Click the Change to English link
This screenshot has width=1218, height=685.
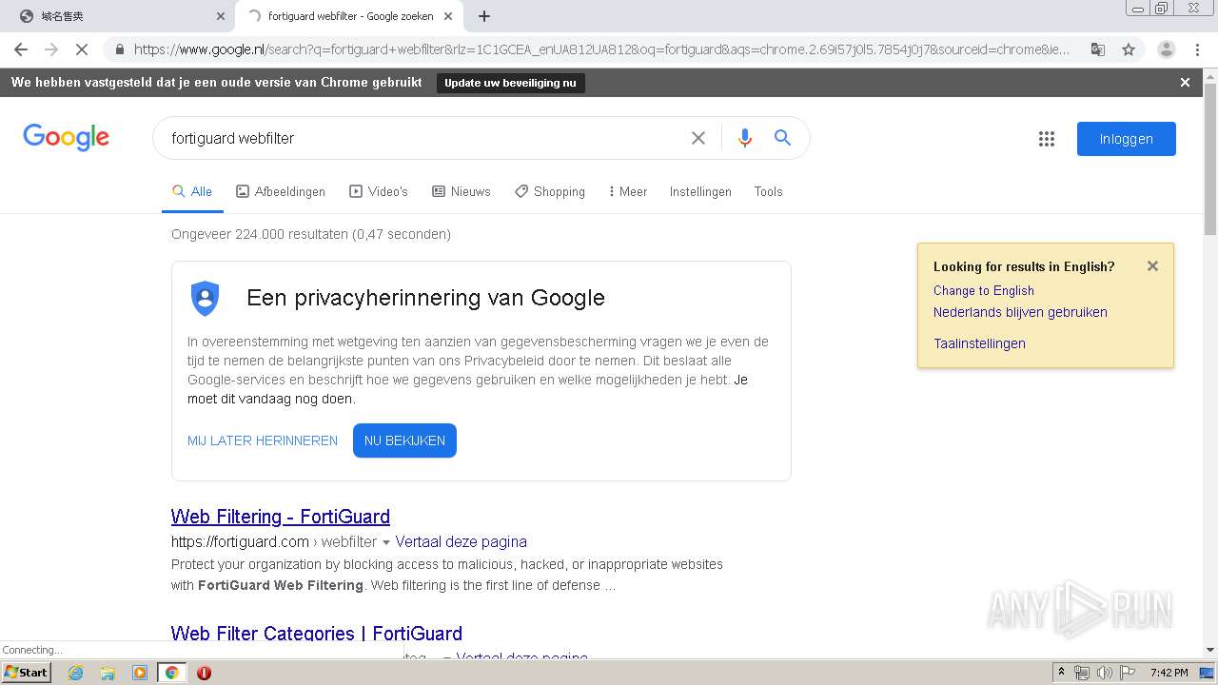tap(984, 290)
